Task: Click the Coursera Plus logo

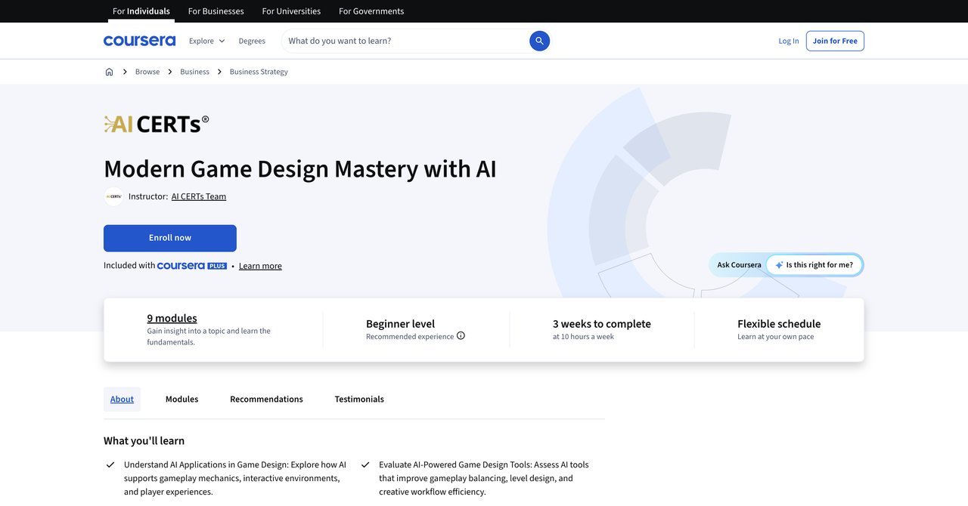Action: coord(192,266)
